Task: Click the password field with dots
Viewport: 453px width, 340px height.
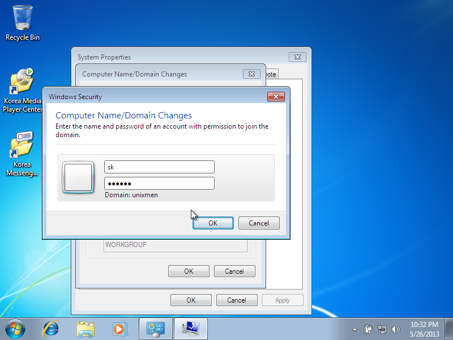Action: coord(159,183)
